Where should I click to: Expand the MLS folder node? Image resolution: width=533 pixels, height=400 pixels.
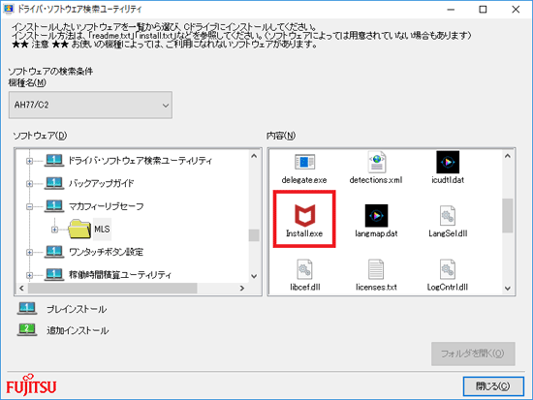[x=54, y=230]
